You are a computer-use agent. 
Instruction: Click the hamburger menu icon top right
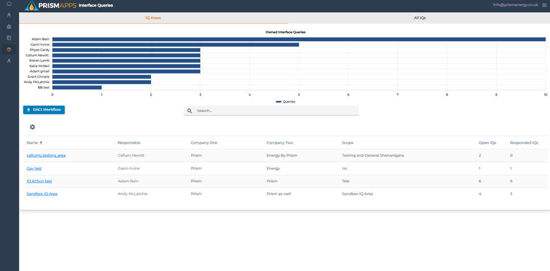tap(544, 5)
